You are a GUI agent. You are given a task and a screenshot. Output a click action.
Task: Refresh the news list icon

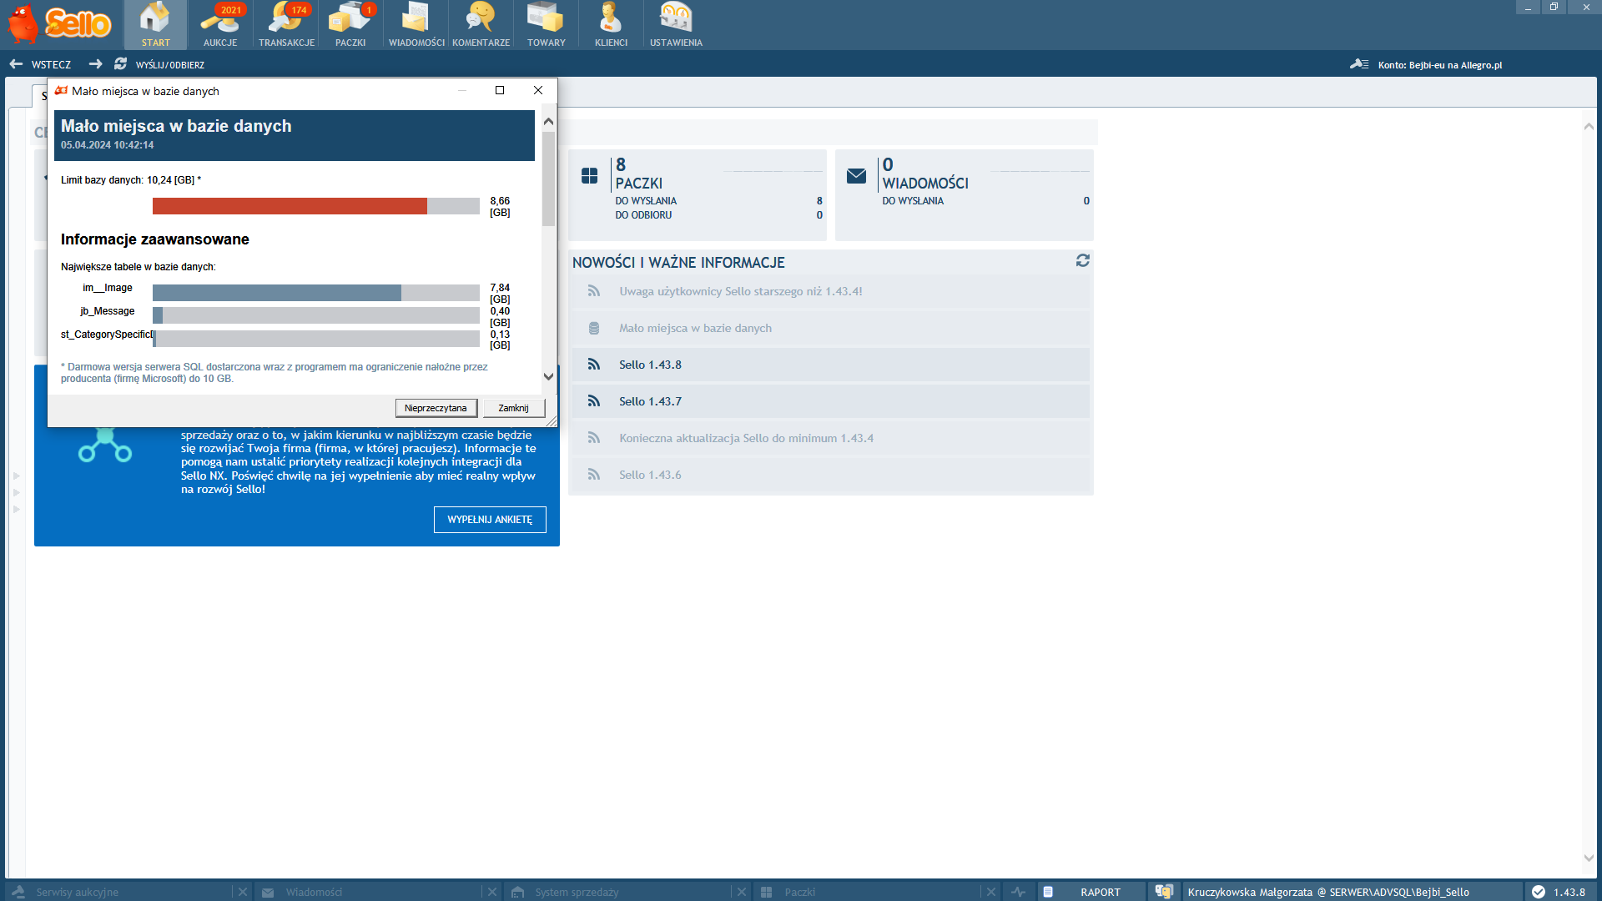(x=1082, y=261)
